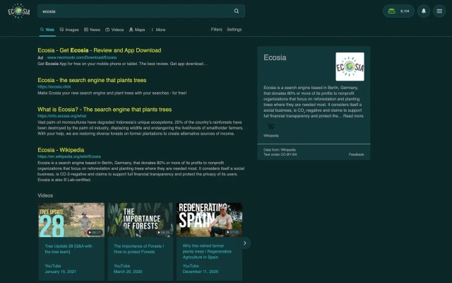Open the Filters options
The width and height of the screenshot is (452, 283).
tap(216, 30)
